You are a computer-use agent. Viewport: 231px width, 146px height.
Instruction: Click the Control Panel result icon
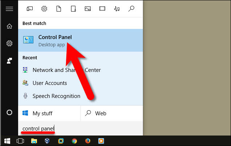tap(28, 40)
